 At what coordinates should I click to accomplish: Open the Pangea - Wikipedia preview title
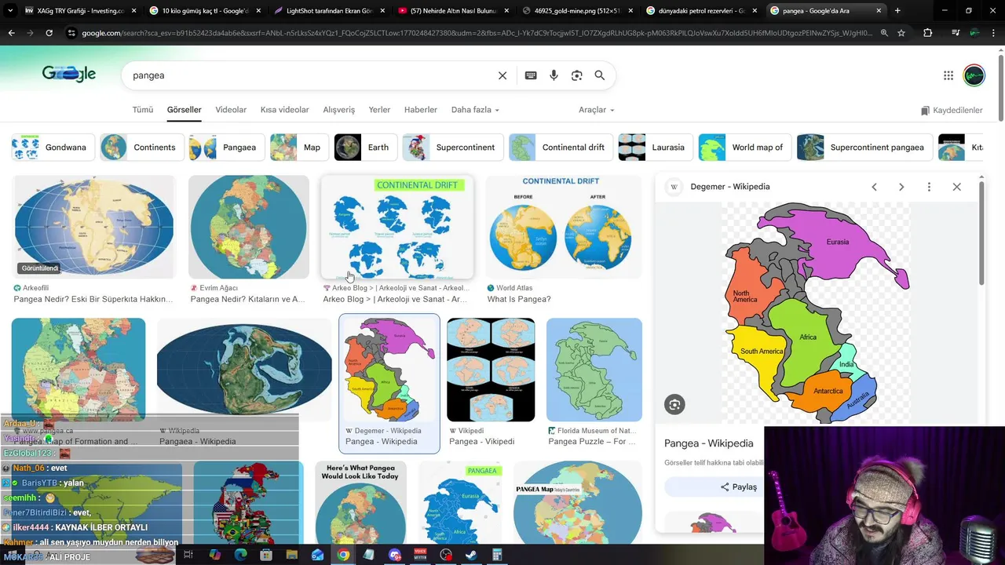click(708, 443)
